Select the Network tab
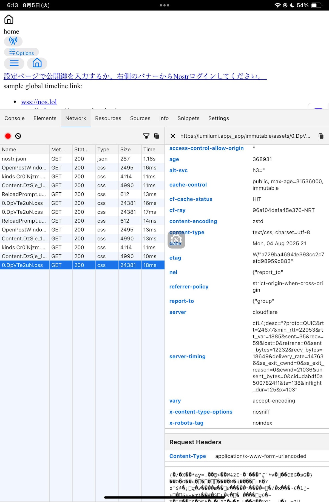Image resolution: width=329 pixels, height=502 pixels. click(76, 118)
